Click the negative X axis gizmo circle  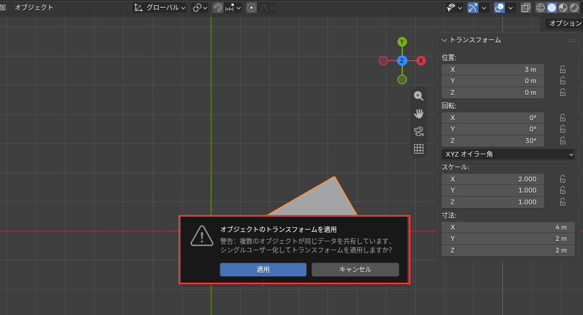[x=383, y=61]
